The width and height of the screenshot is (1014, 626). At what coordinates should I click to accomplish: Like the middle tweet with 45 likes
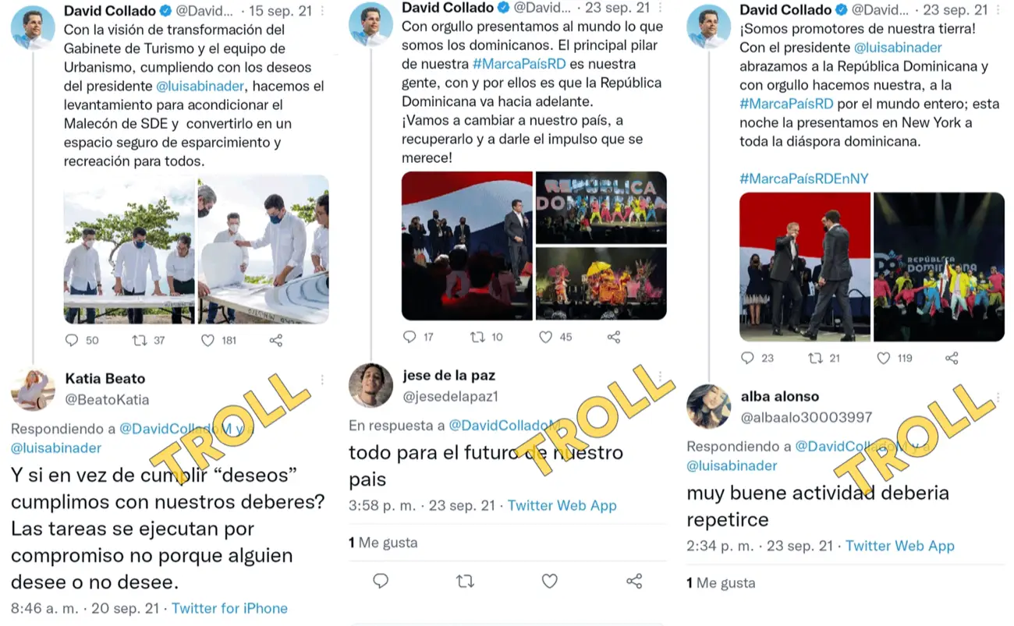[546, 337]
